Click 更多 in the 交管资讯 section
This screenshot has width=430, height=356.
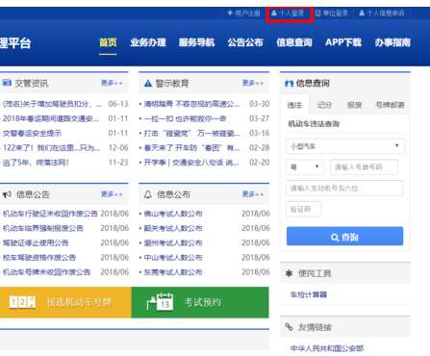coord(112,83)
